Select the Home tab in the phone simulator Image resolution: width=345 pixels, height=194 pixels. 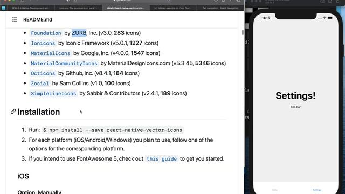click(274, 190)
